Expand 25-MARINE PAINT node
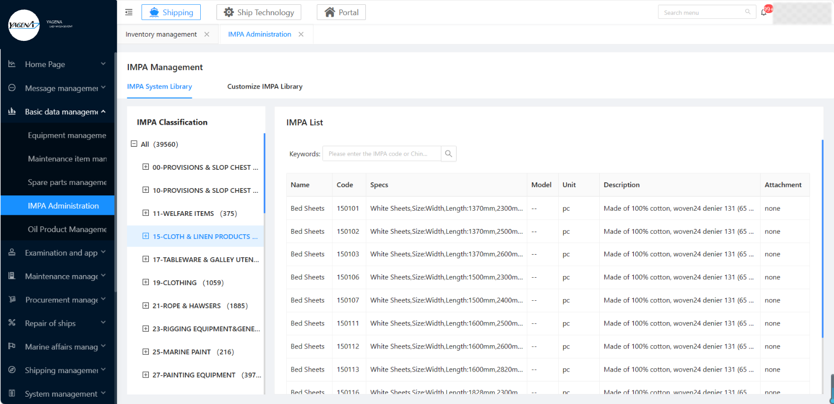 click(146, 352)
